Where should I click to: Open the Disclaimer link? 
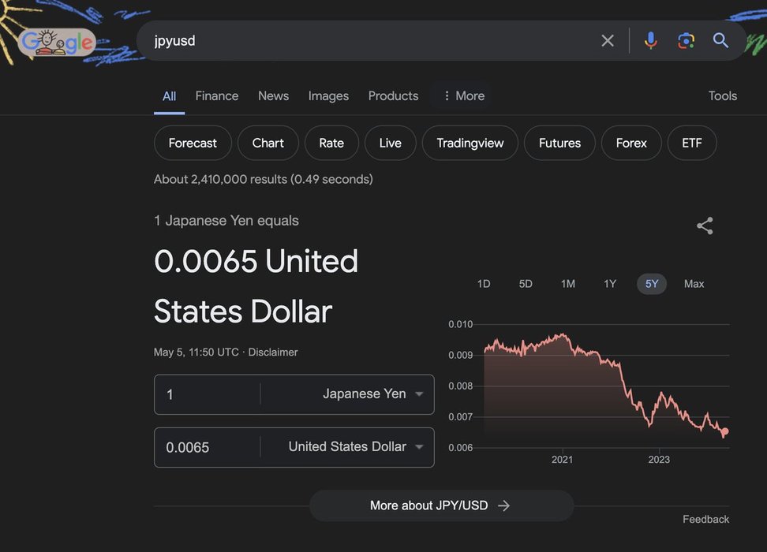pyautogui.click(x=273, y=352)
